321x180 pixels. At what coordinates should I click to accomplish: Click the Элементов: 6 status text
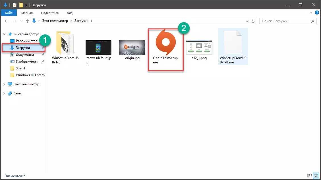tap(15, 176)
